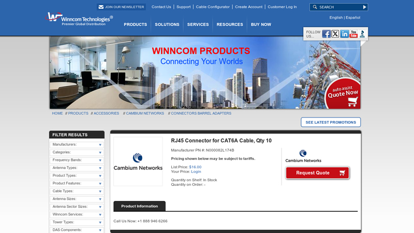Expand the Frequency Bands filter
The height and width of the screenshot is (233, 414).
[x=77, y=161]
